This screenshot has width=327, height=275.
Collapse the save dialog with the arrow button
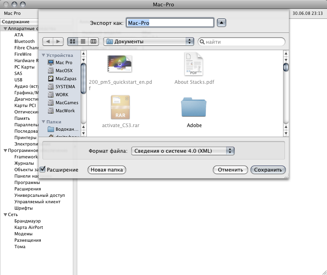click(221, 22)
